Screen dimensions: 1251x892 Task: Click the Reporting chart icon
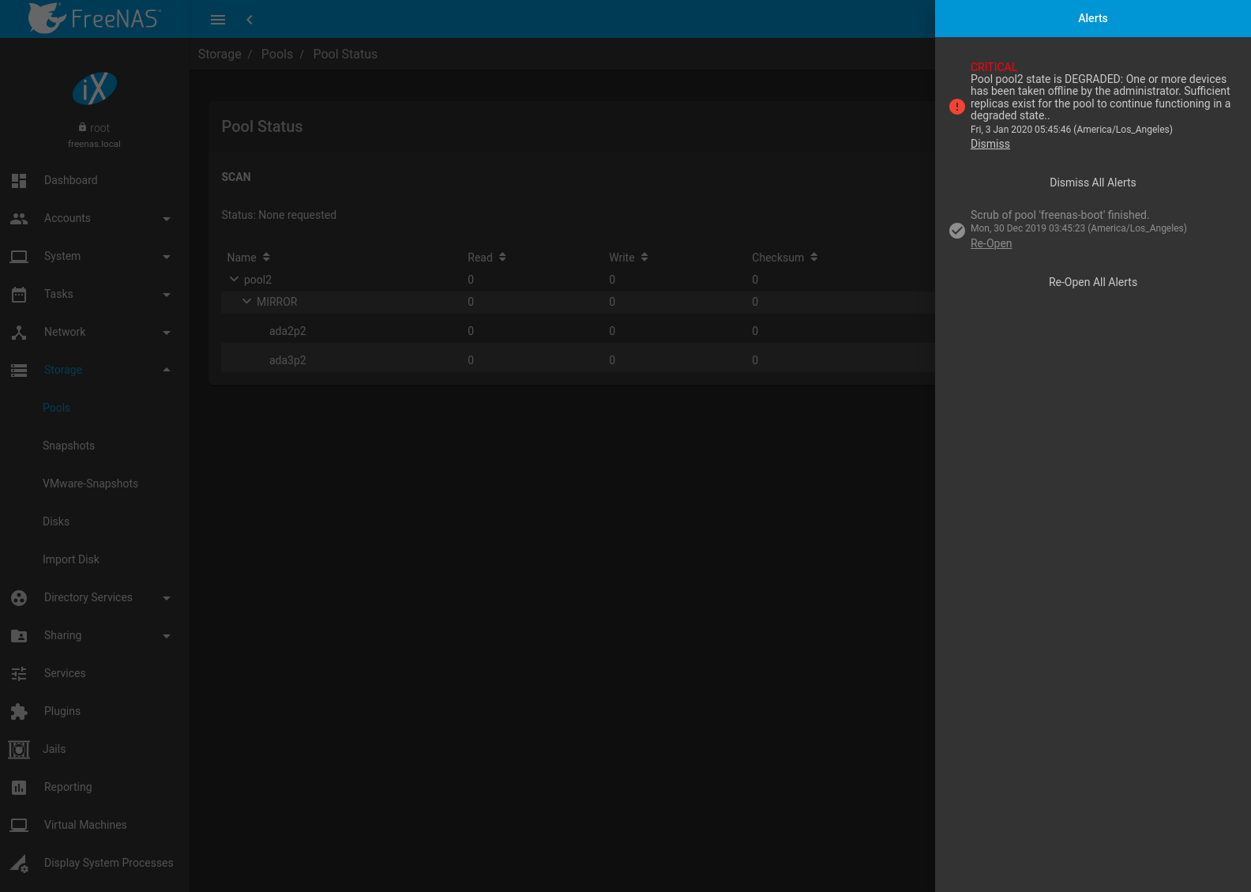pos(19,788)
